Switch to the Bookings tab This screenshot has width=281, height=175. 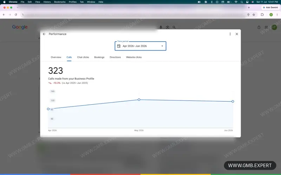click(99, 57)
